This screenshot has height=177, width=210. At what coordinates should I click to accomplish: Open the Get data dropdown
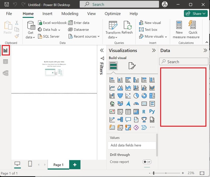point(30,35)
